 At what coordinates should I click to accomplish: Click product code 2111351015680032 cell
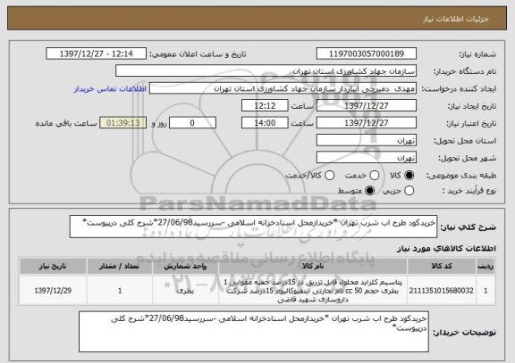[442, 291]
